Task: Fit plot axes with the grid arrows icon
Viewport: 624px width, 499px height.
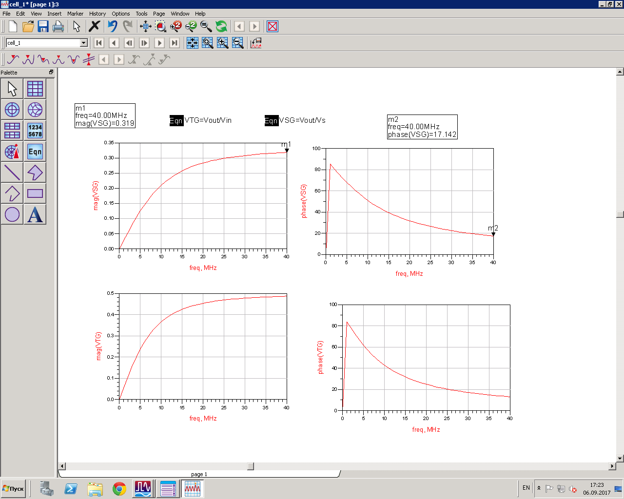Action: point(193,43)
